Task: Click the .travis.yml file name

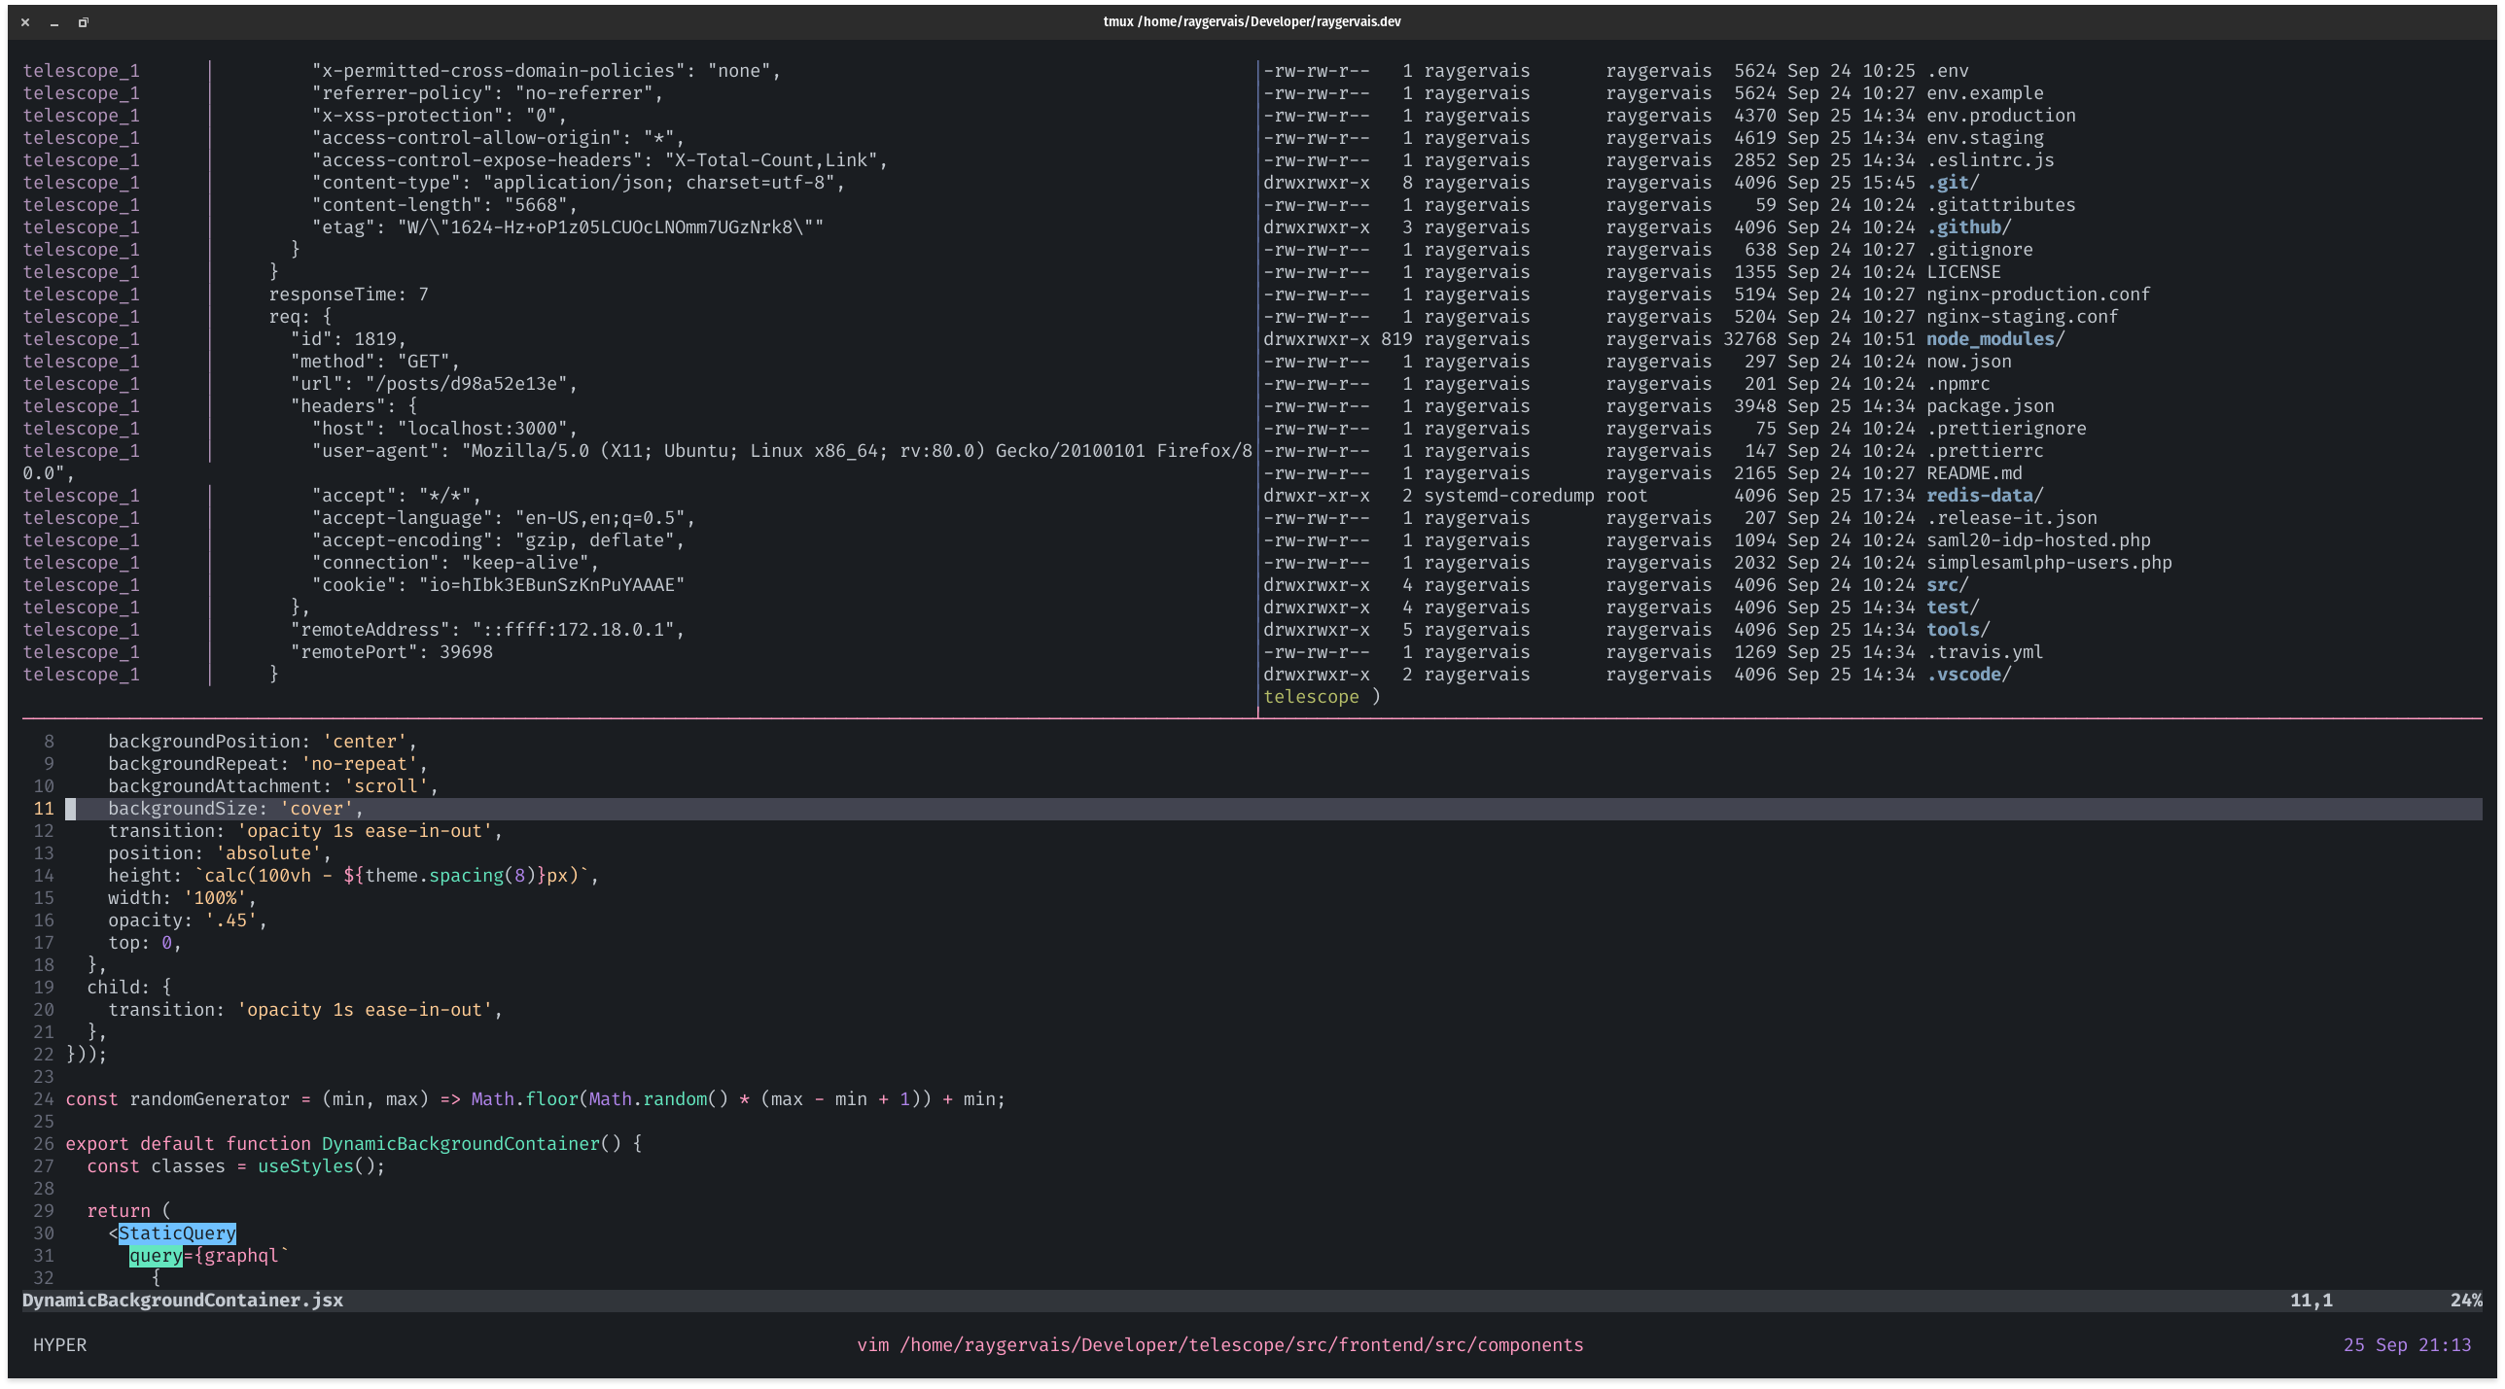Action: click(x=1985, y=652)
